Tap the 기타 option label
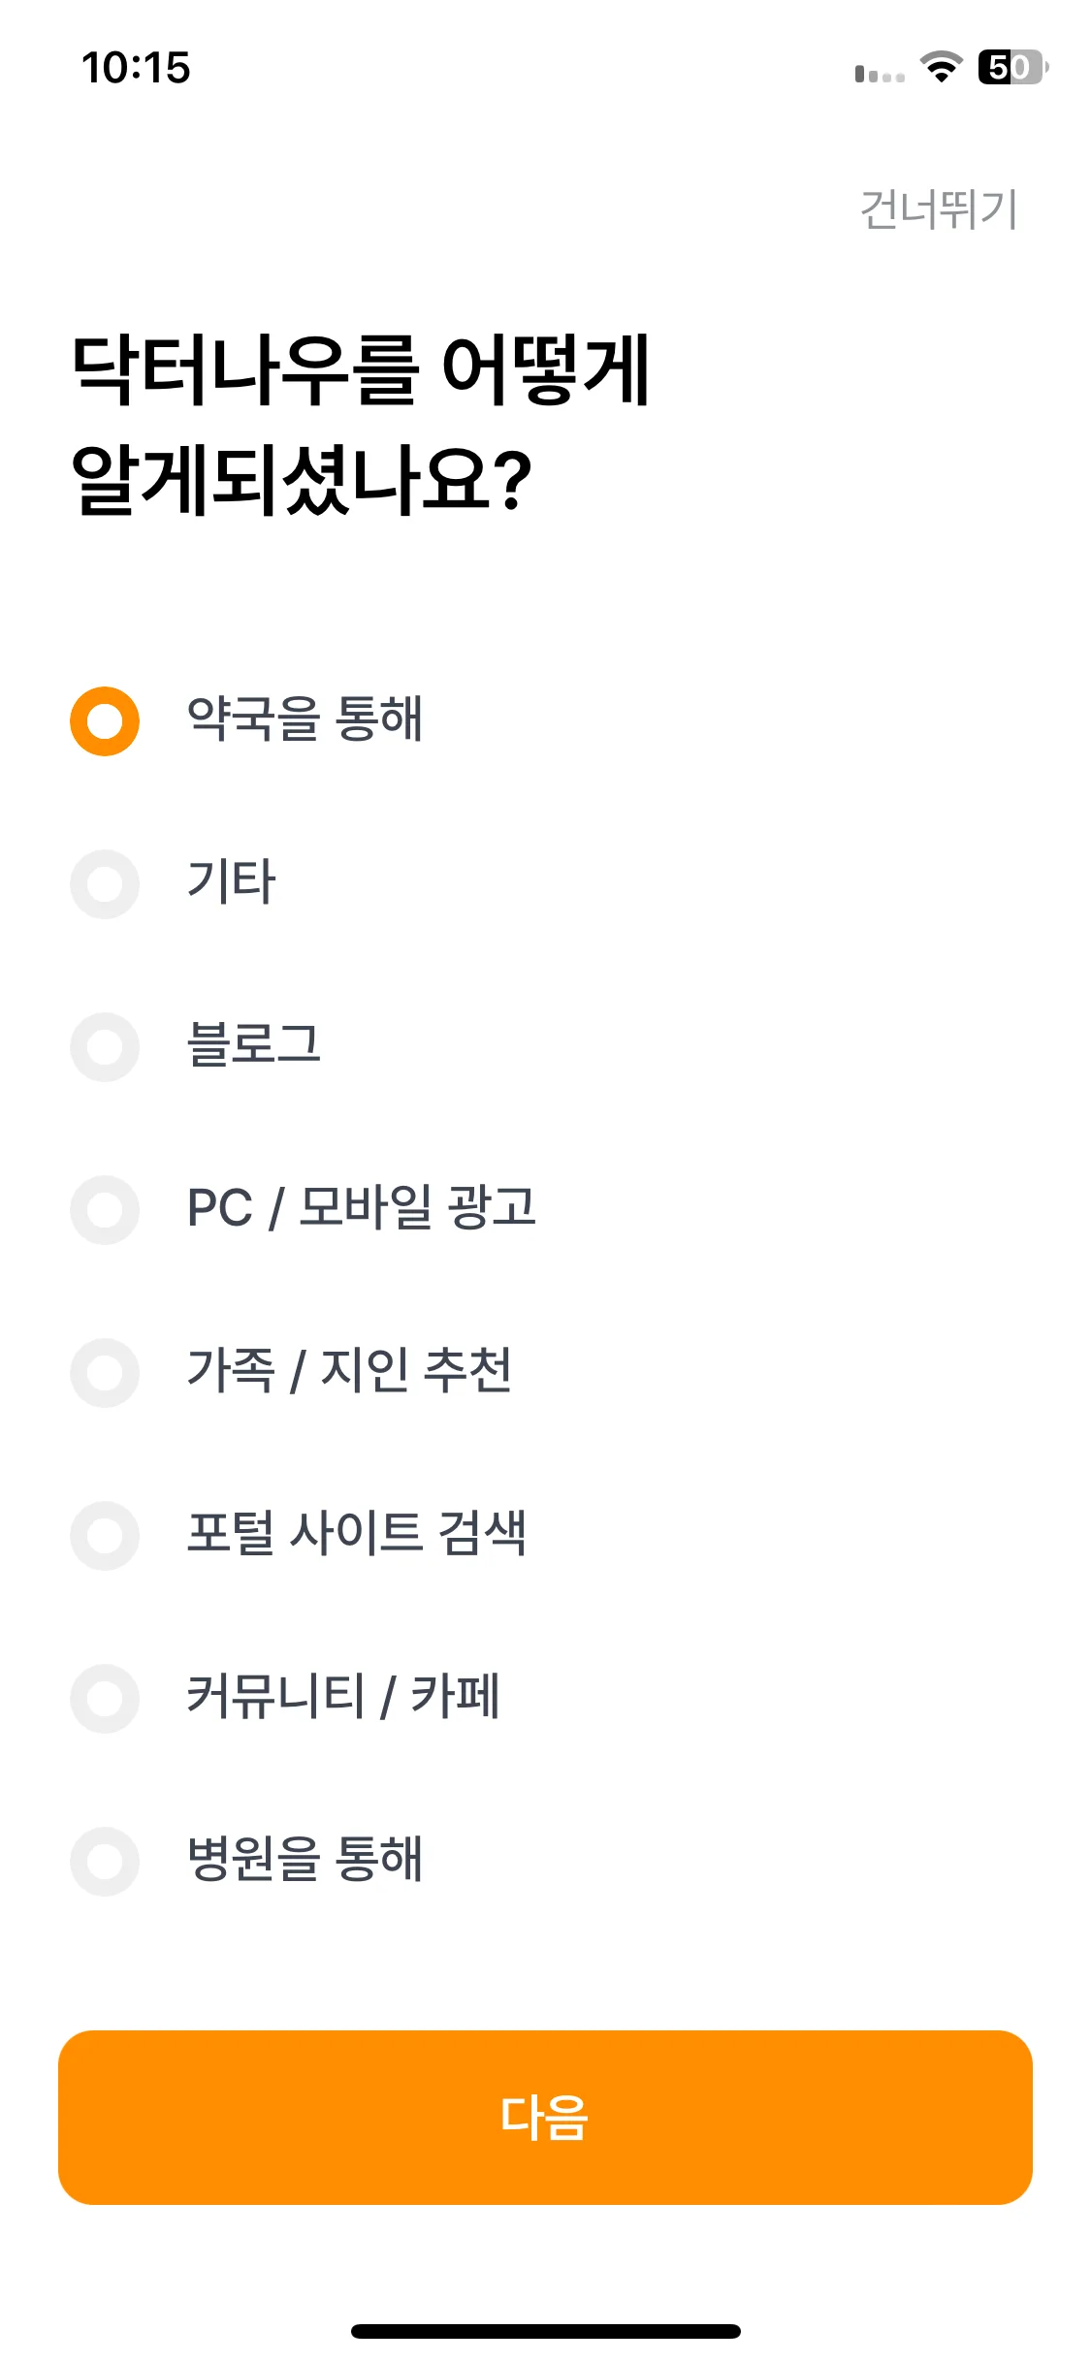This screenshot has height=2362, width=1091. (231, 882)
